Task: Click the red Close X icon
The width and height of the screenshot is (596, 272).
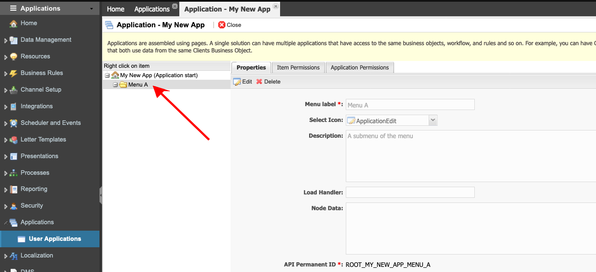Action: tap(222, 25)
